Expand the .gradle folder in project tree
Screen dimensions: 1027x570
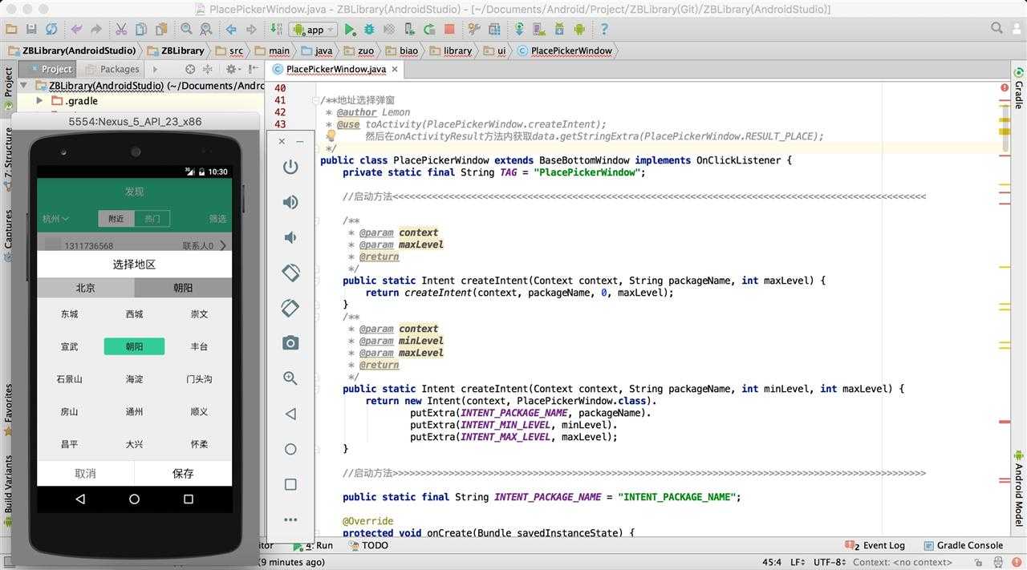[39, 101]
